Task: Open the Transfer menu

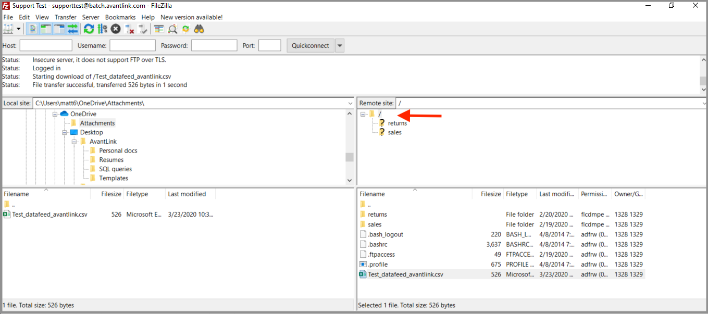Action: pos(66,17)
